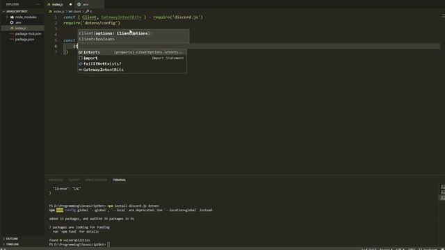Image resolution: width=445 pixels, height=250 pixels.
Task: Expand the Outline section
Action: click(x=12, y=239)
